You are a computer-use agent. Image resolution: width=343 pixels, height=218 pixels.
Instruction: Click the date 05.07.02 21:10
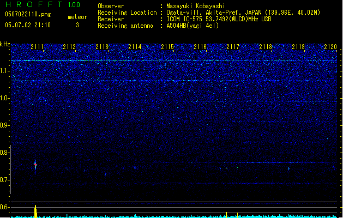point(28,25)
